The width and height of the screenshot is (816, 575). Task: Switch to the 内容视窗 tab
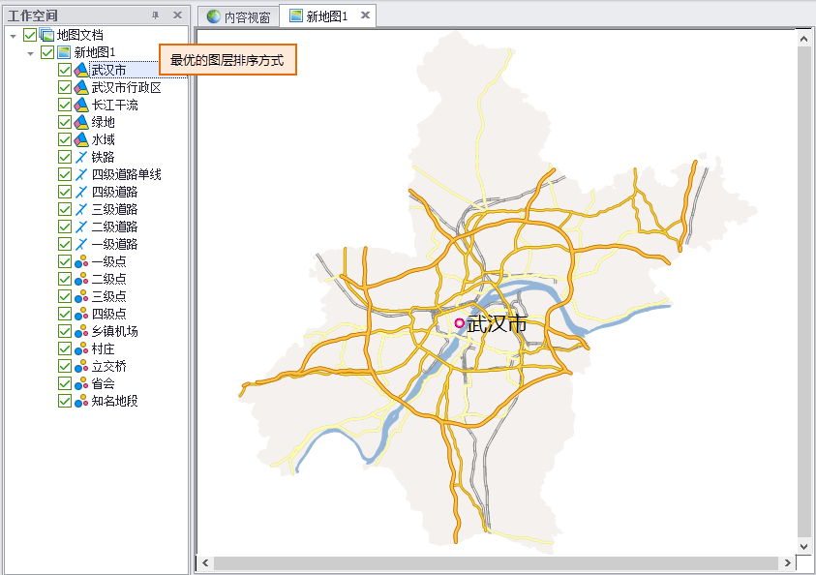pyautogui.click(x=237, y=16)
